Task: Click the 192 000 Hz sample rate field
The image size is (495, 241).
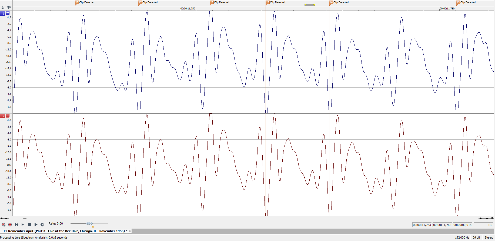Action: [x=462, y=237]
